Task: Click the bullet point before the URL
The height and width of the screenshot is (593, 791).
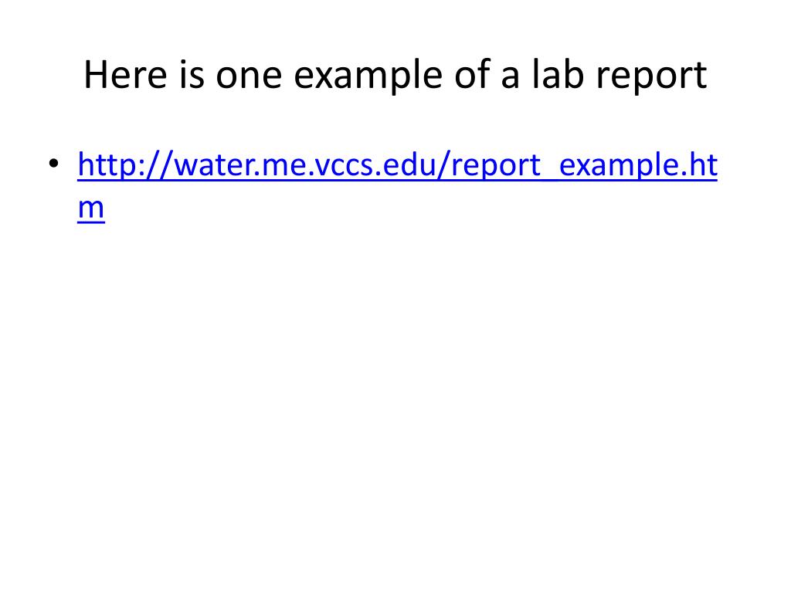Action: [x=54, y=164]
